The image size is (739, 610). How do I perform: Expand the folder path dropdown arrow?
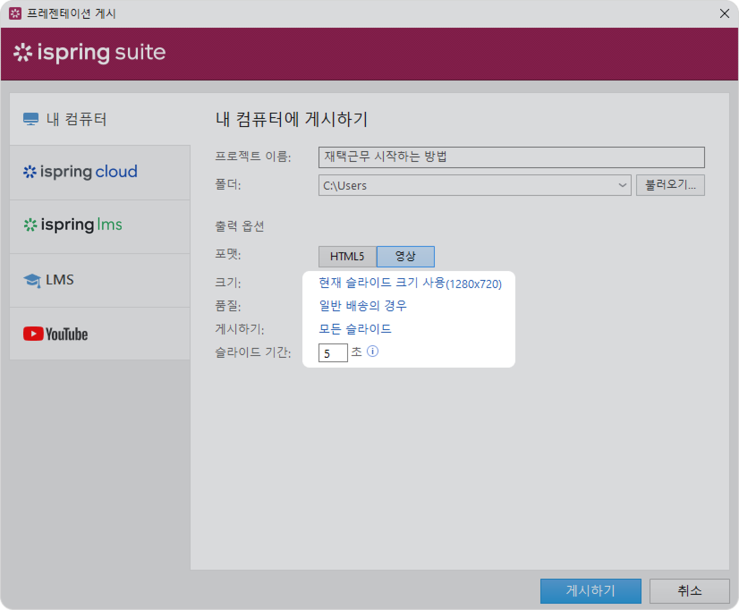(x=622, y=185)
